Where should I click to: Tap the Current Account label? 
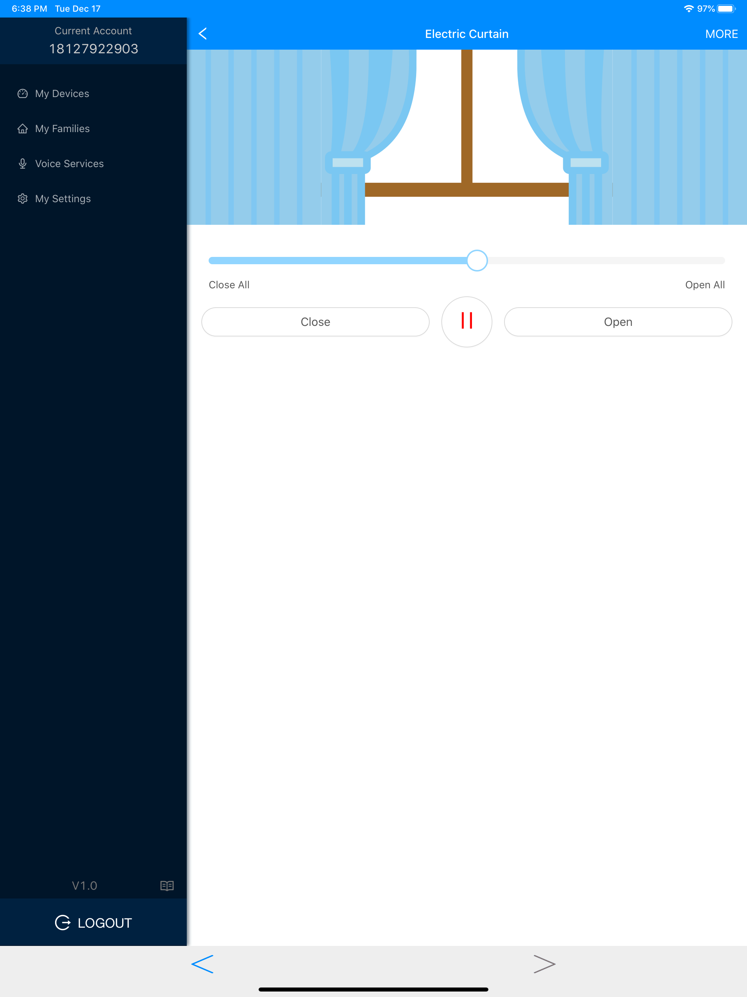click(93, 31)
